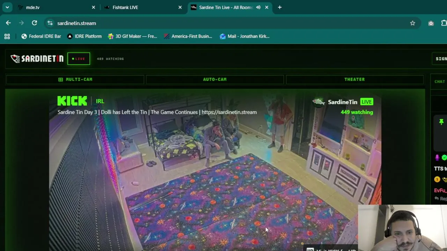Click the webcam overlay thumbnail
447x251 pixels.
coord(402,228)
